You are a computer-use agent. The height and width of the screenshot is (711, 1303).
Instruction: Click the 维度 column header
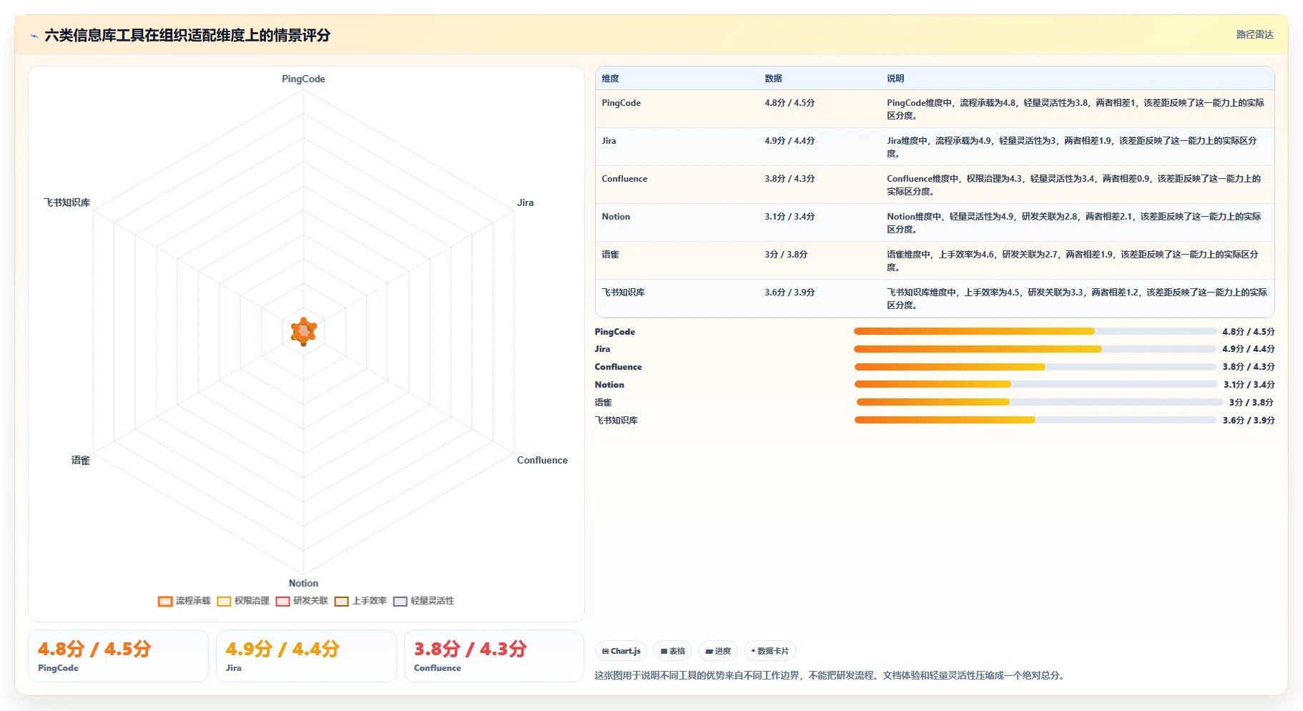[610, 79]
